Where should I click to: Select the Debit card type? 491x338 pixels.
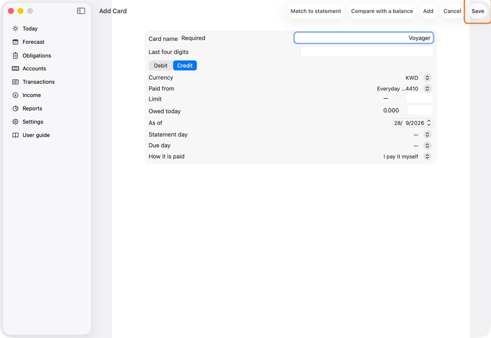point(161,65)
